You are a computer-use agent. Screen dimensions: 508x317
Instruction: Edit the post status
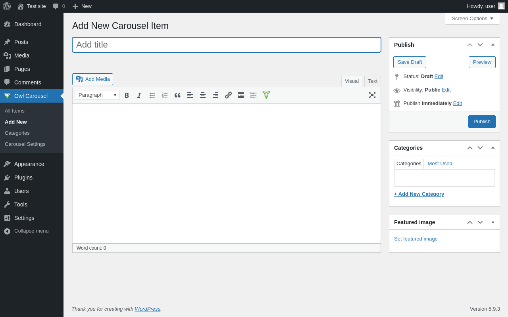(x=439, y=76)
